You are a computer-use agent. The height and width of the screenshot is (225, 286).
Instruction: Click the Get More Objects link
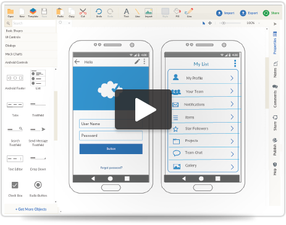[31, 209]
